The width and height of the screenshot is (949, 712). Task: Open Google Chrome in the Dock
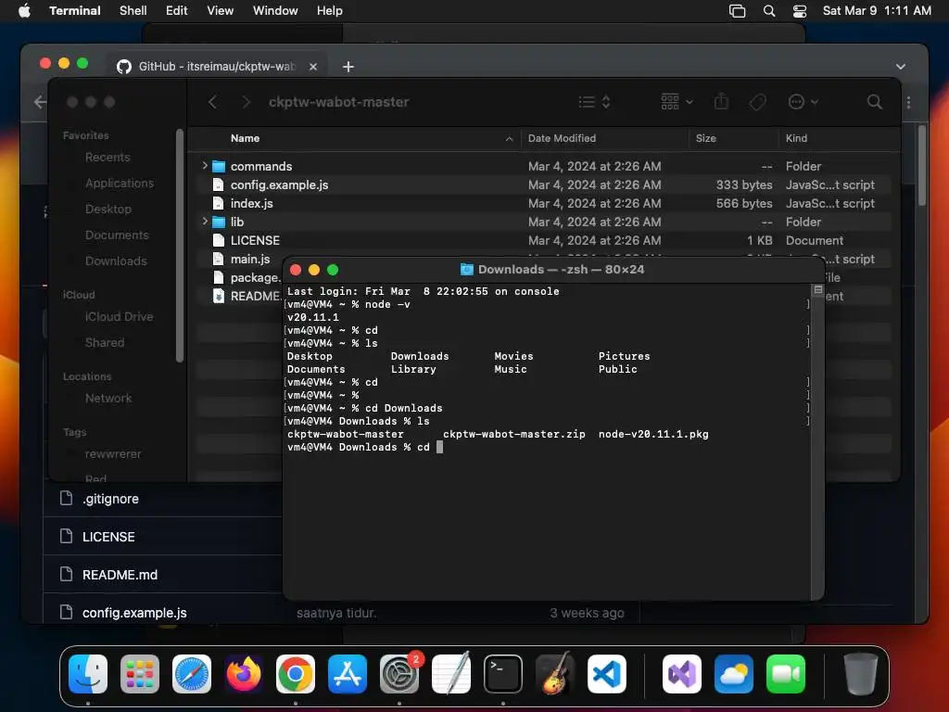[x=296, y=674]
